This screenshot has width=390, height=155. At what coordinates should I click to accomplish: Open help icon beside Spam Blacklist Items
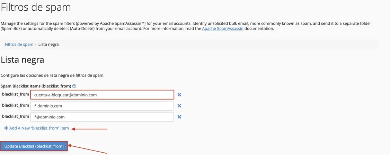pos(74,86)
